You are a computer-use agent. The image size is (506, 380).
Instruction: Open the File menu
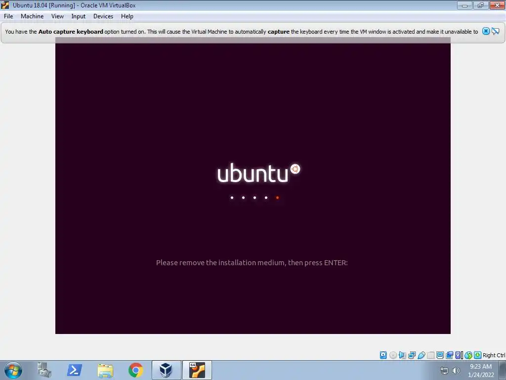click(8, 16)
